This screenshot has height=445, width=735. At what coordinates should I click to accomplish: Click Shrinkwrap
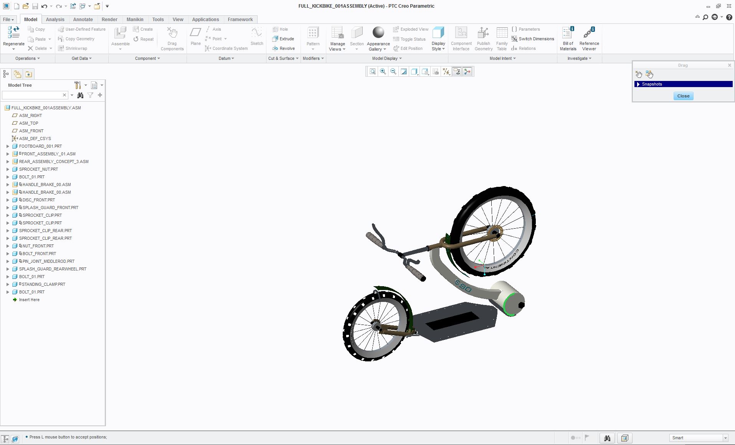click(73, 48)
